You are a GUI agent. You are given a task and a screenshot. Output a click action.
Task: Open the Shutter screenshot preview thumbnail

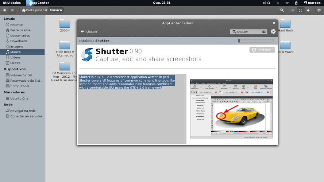tap(231, 109)
